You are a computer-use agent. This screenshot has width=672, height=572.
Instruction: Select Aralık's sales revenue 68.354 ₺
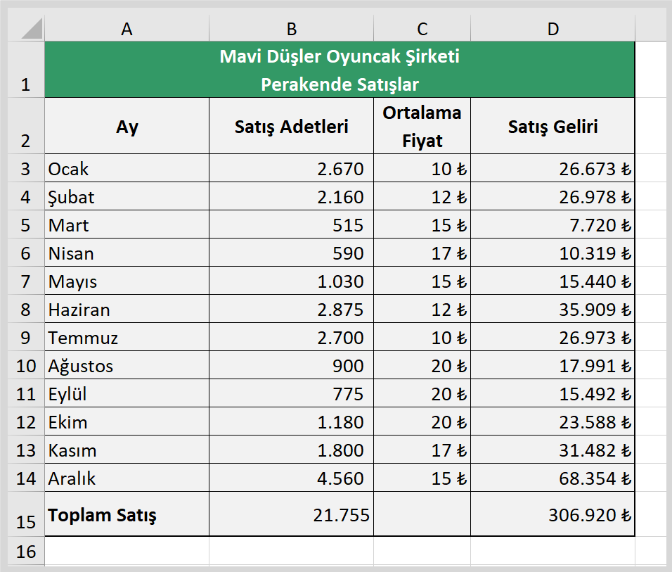click(x=553, y=478)
